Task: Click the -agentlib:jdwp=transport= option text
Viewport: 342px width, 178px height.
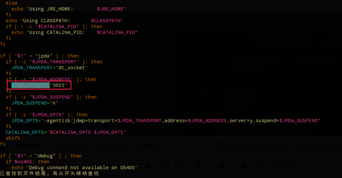Action: click(81, 121)
